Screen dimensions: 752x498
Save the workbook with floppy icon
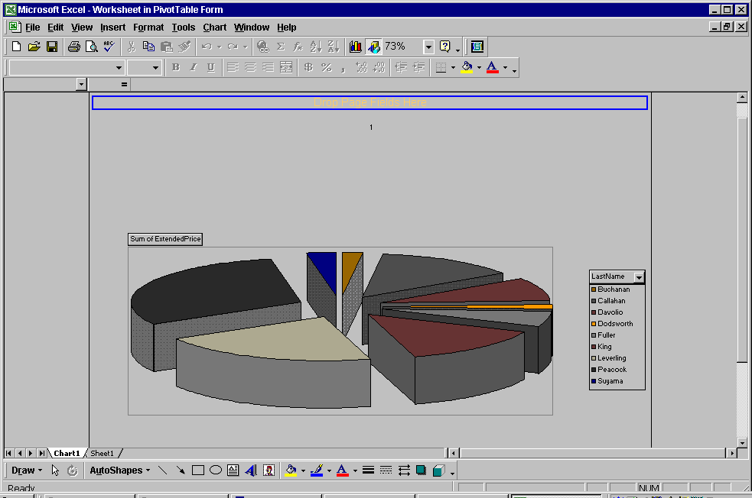tap(52, 47)
